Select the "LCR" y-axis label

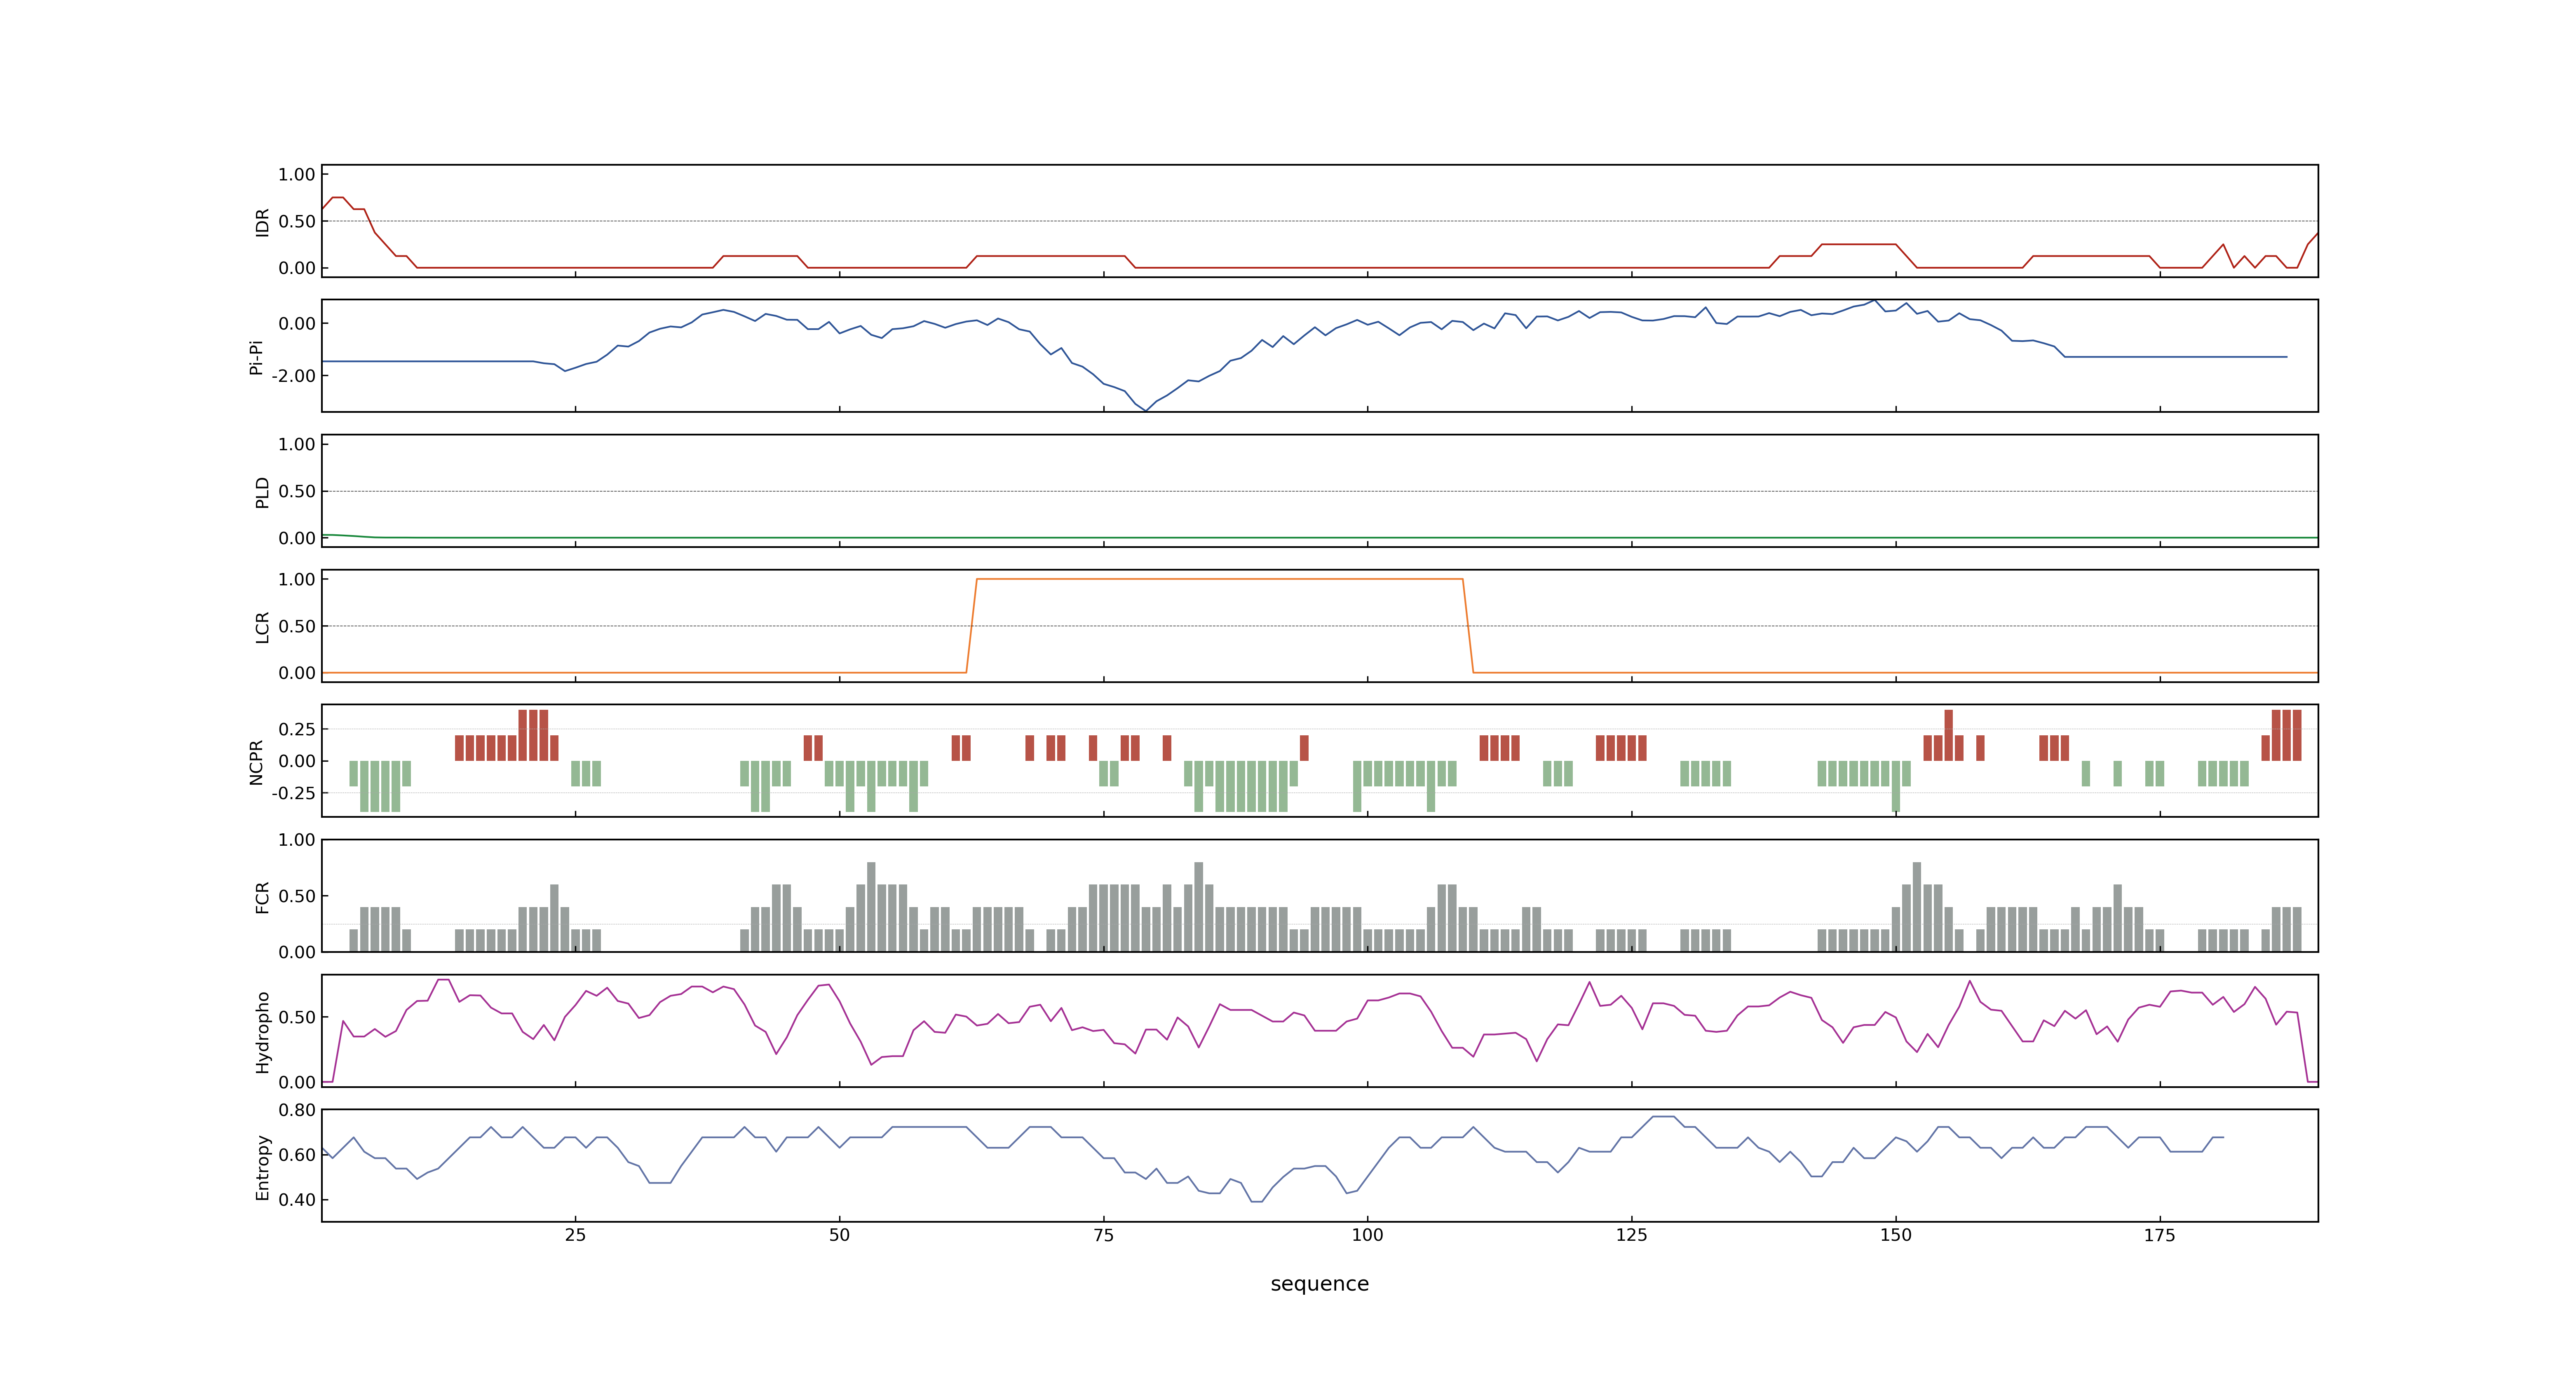pyautogui.click(x=262, y=627)
